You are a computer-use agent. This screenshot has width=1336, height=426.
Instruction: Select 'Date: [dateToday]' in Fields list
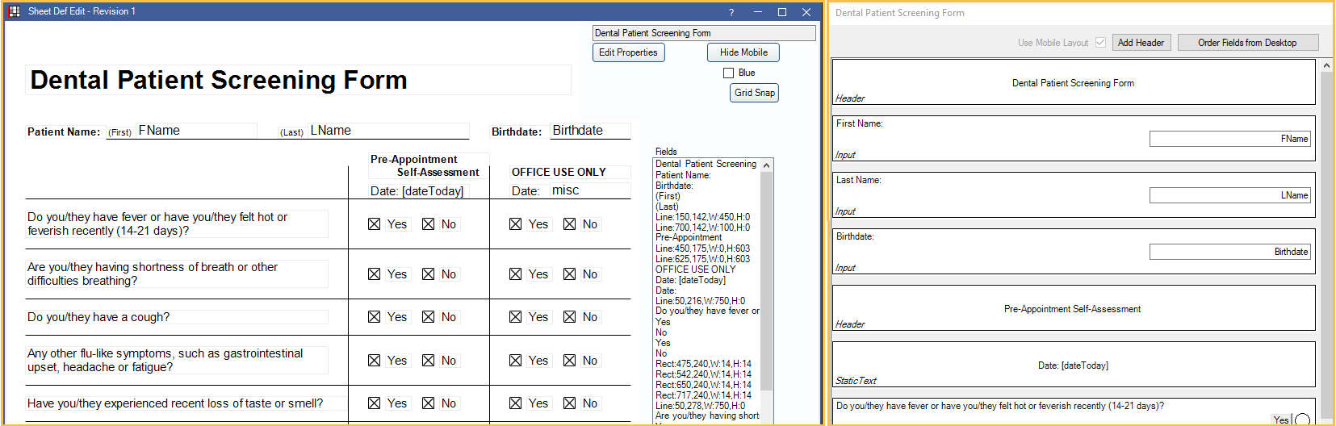point(690,280)
